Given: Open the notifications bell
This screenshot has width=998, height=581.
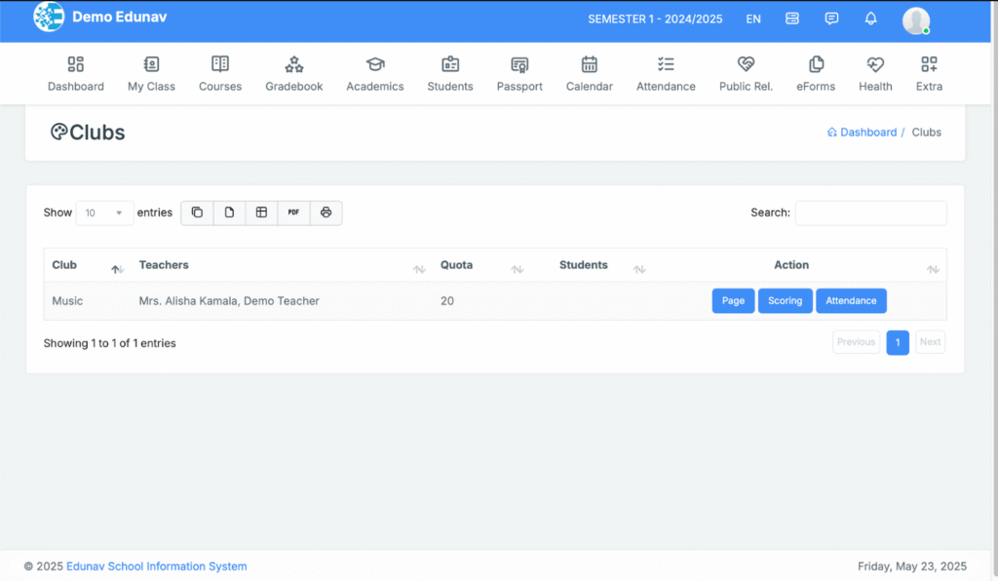Looking at the screenshot, I should coord(870,19).
